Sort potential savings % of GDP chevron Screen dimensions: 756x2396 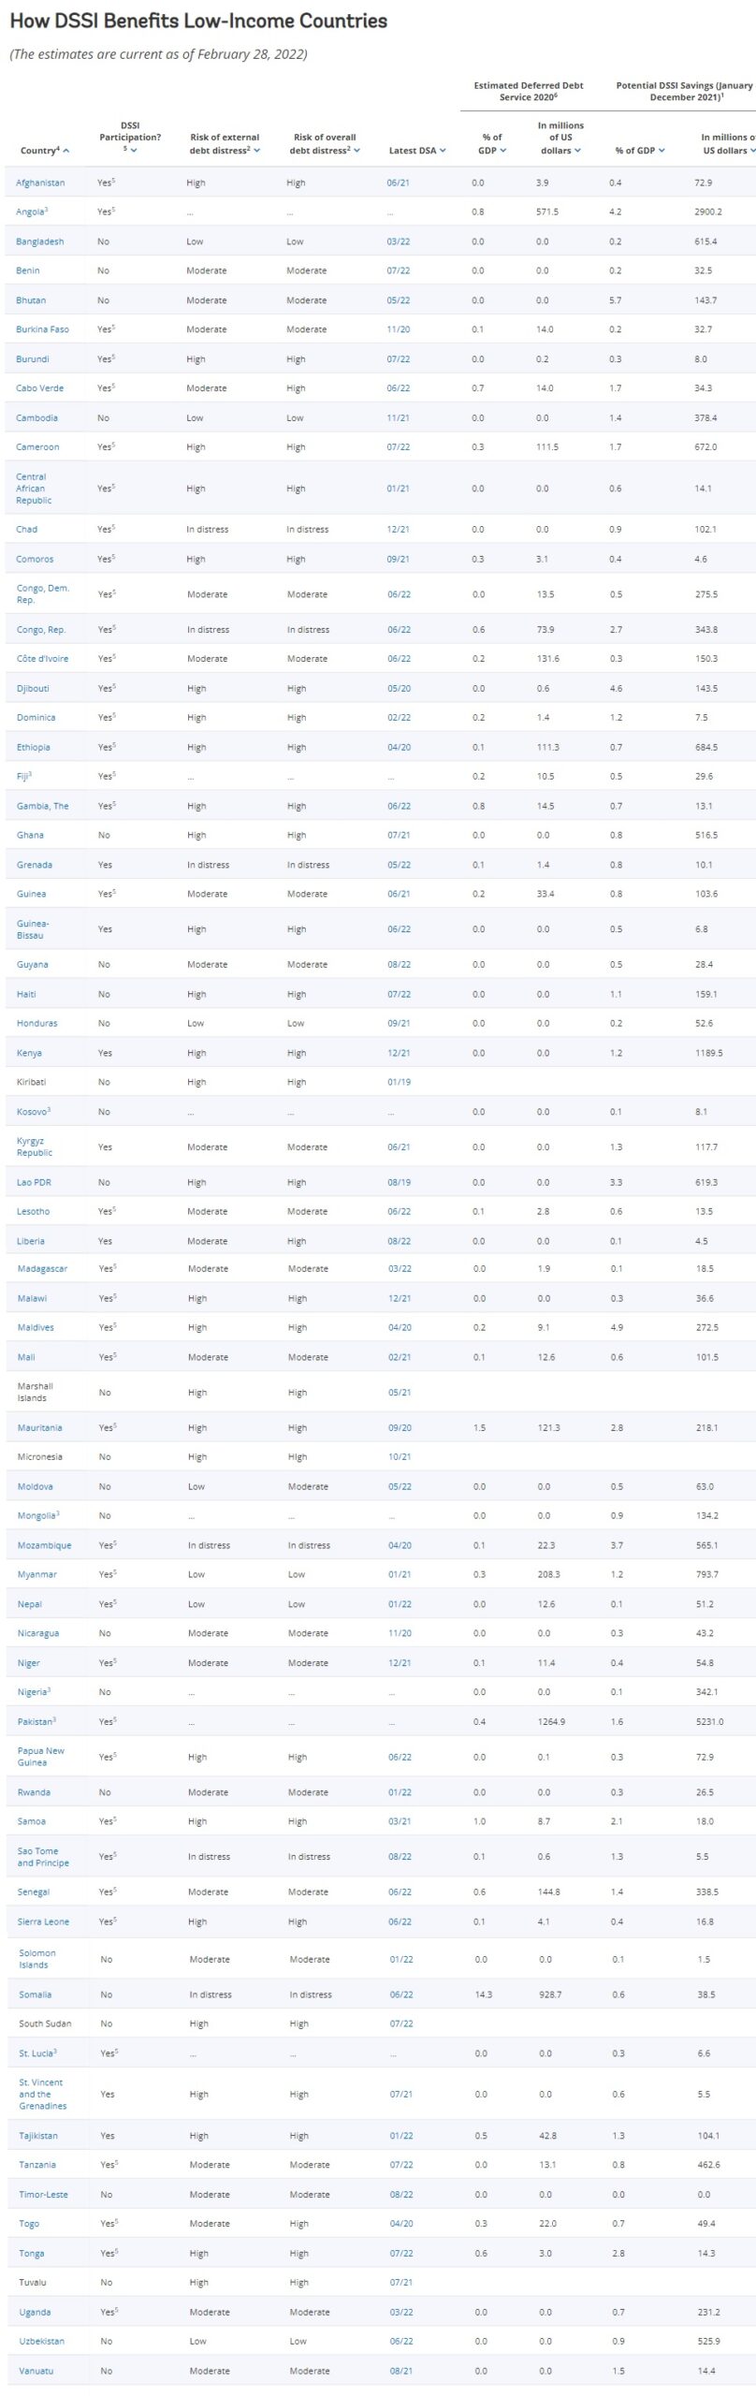(x=662, y=150)
